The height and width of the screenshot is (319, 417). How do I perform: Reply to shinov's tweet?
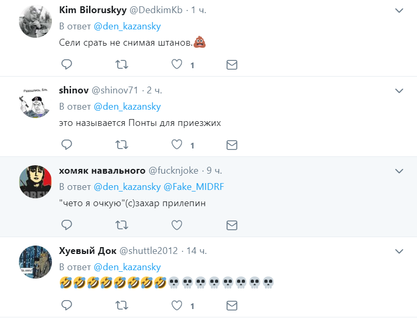point(66,144)
